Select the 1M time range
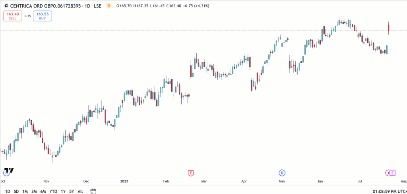The height and width of the screenshot is (194, 407). coord(25,191)
